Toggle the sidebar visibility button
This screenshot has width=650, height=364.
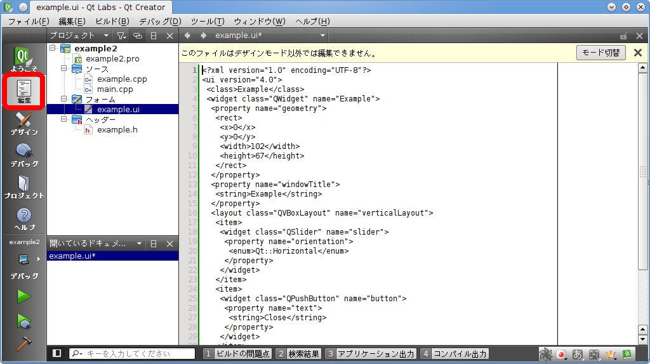tap(56, 353)
